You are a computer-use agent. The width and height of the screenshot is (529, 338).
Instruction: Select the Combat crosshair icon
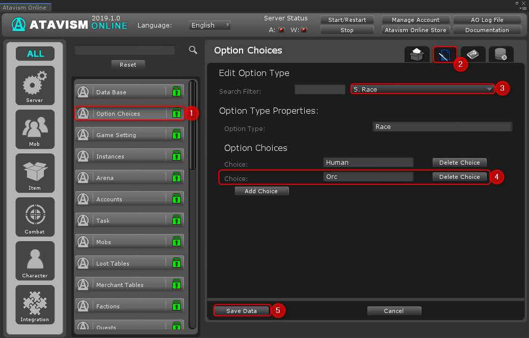pyautogui.click(x=35, y=216)
